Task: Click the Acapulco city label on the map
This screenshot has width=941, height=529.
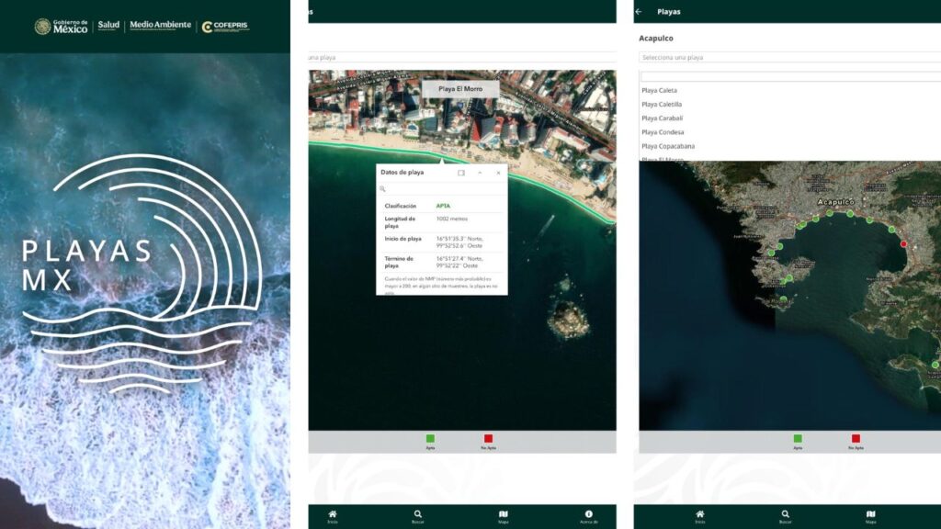Action: 835,202
